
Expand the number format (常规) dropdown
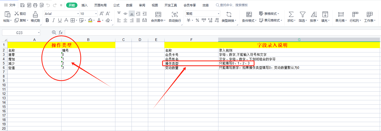[x=218, y=14]
